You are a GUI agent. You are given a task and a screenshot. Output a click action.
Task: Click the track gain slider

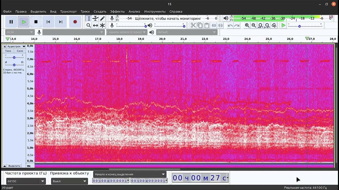pyautogui.click(x=14, y=57)
